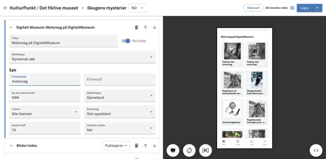The height and width of the screenshot is (159, 326).
Task: Delete the Digitalt Museum block
Action: [x=136, y=28]
